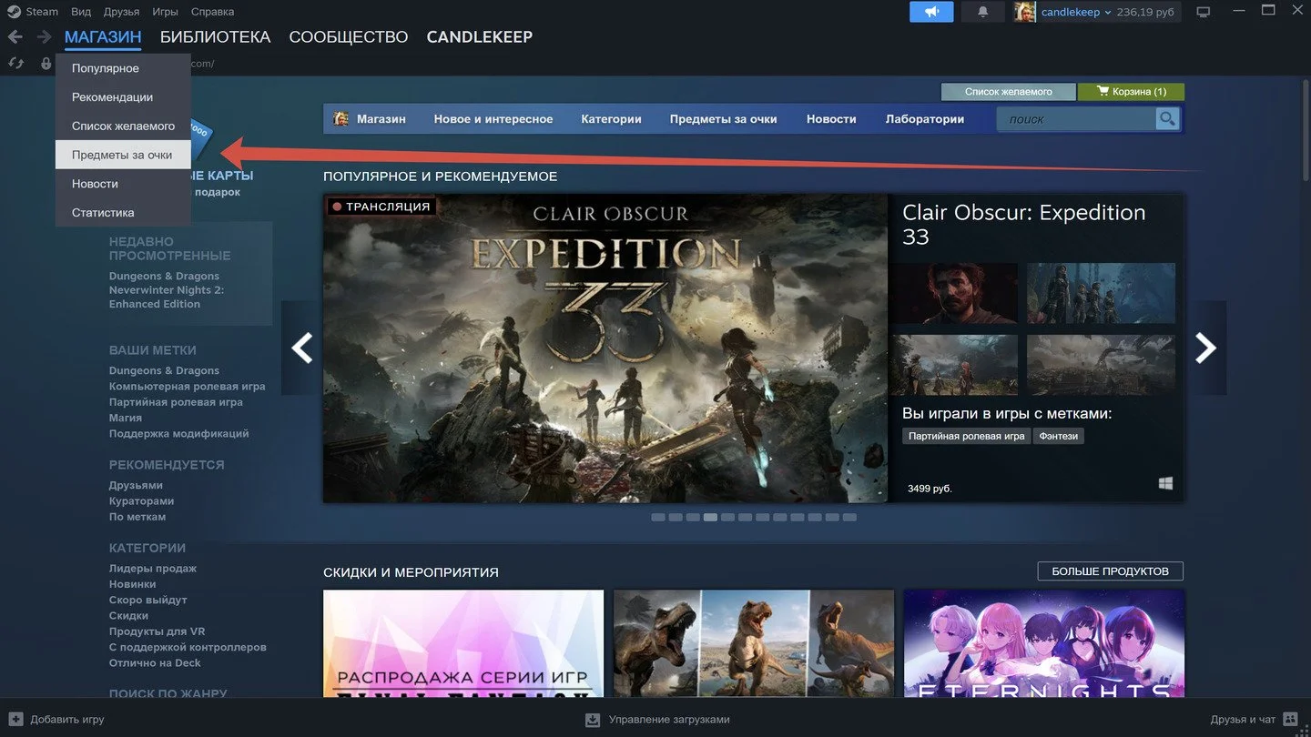This screenshot has width=1311, height=737.
Task: Reload the page with the refresh icon
Action: click(15, 64)
